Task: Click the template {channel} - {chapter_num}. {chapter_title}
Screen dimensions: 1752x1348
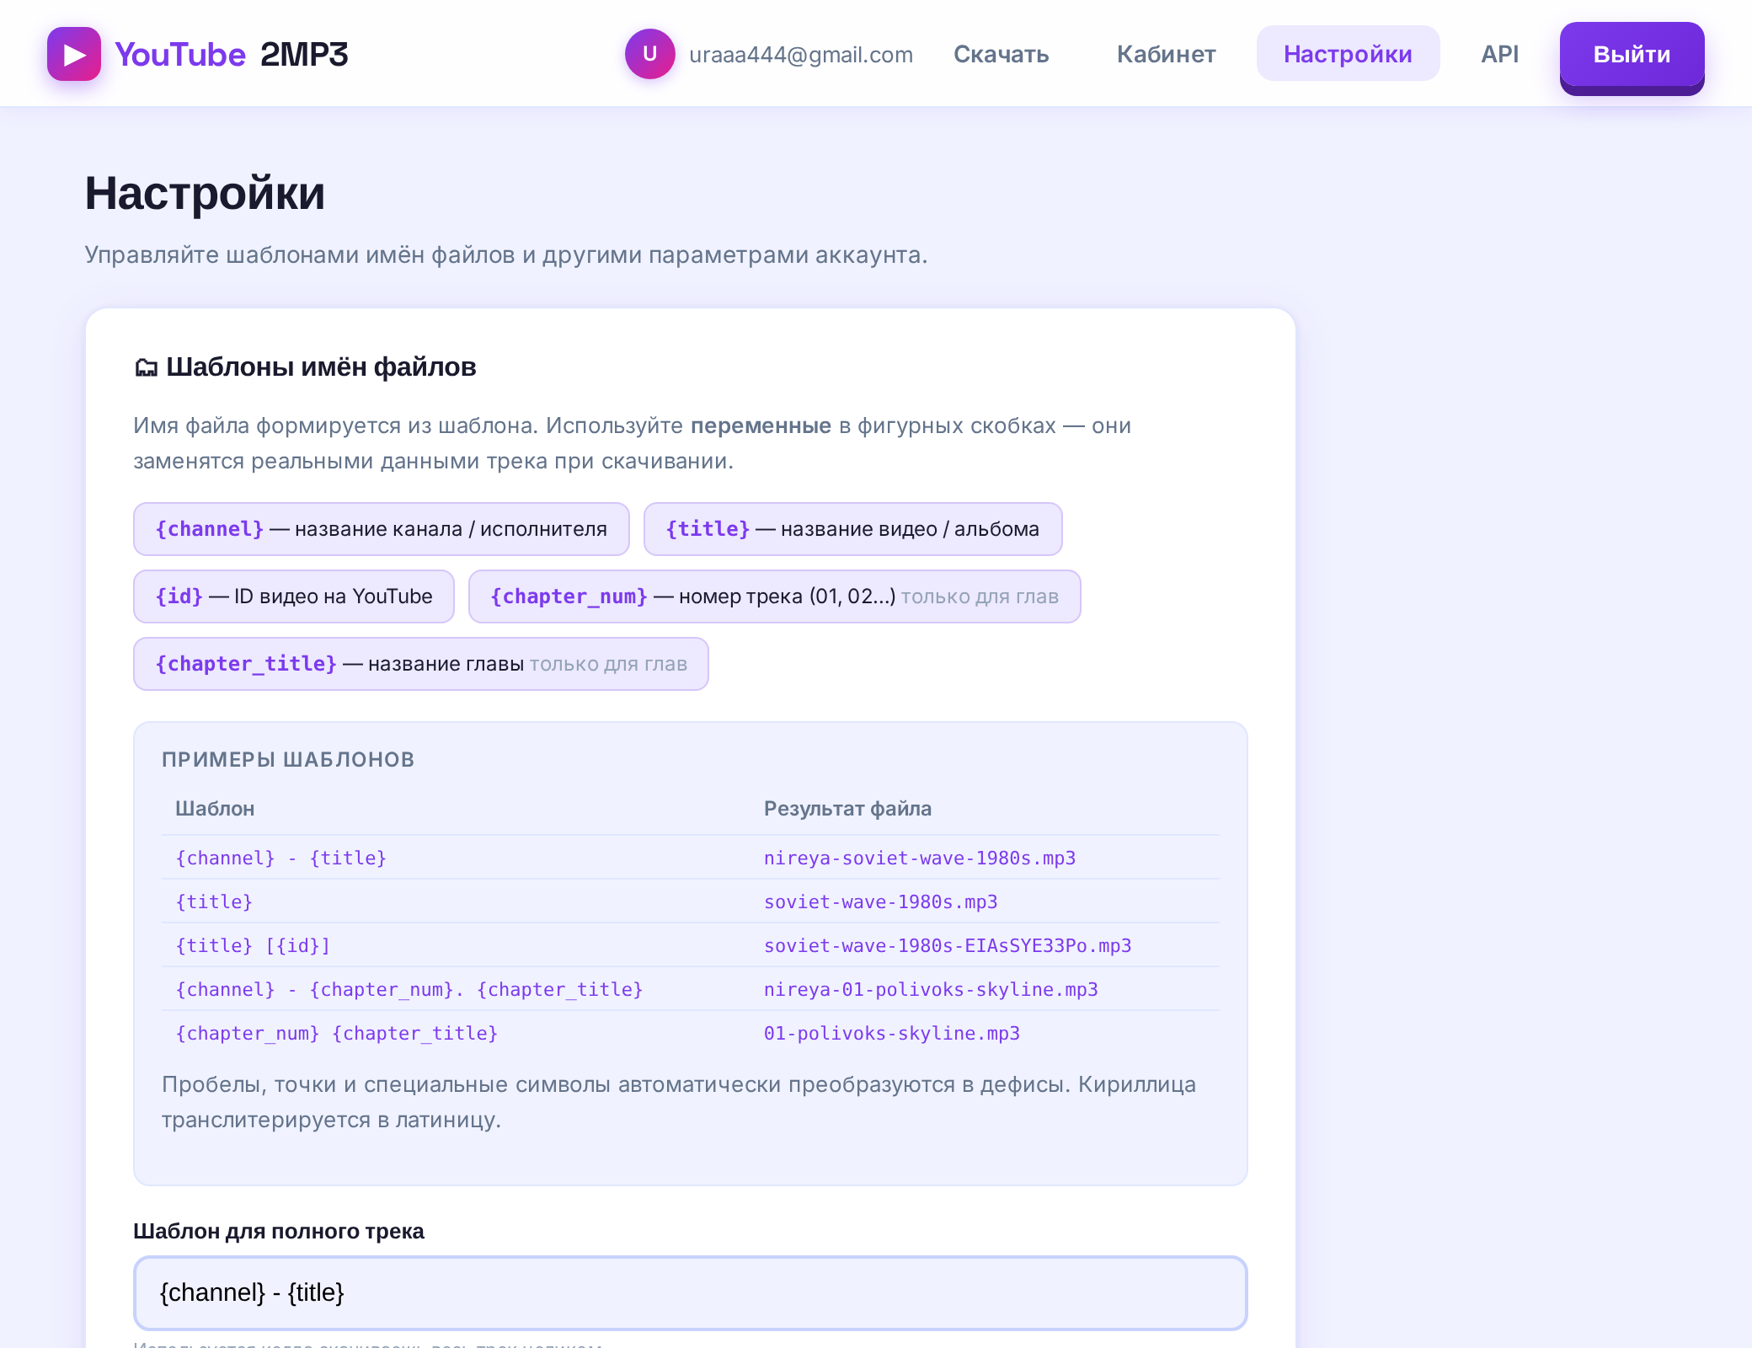Action: [409, 989]
